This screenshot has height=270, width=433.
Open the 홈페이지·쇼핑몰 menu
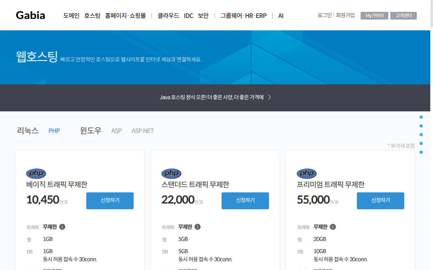pyautogui.click(x=126, y=16)
